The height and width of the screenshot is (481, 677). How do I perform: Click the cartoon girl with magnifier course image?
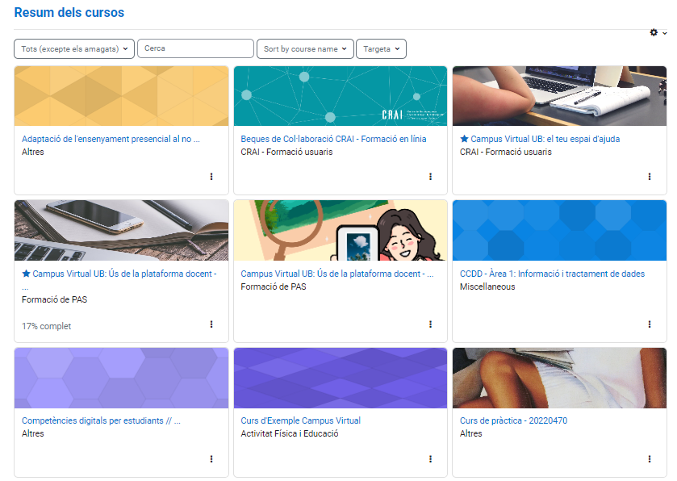tap(340, 231)
